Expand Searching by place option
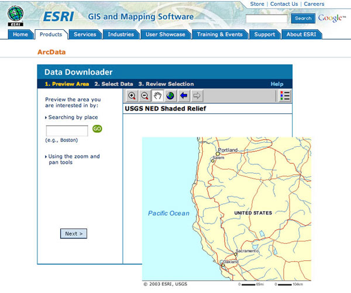 tap(71, 118)
